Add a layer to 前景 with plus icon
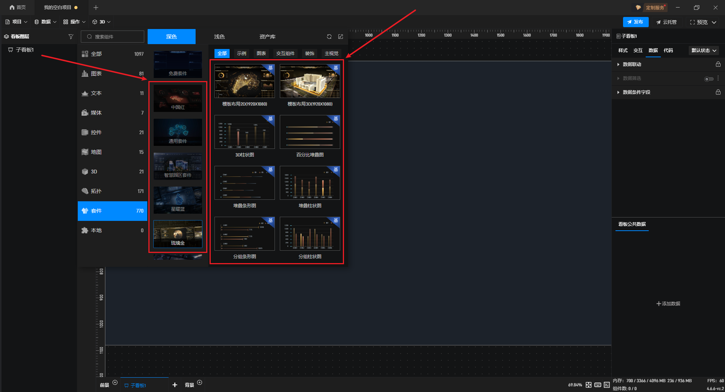This screenshot has height=392, width=725. pos(115,383)
